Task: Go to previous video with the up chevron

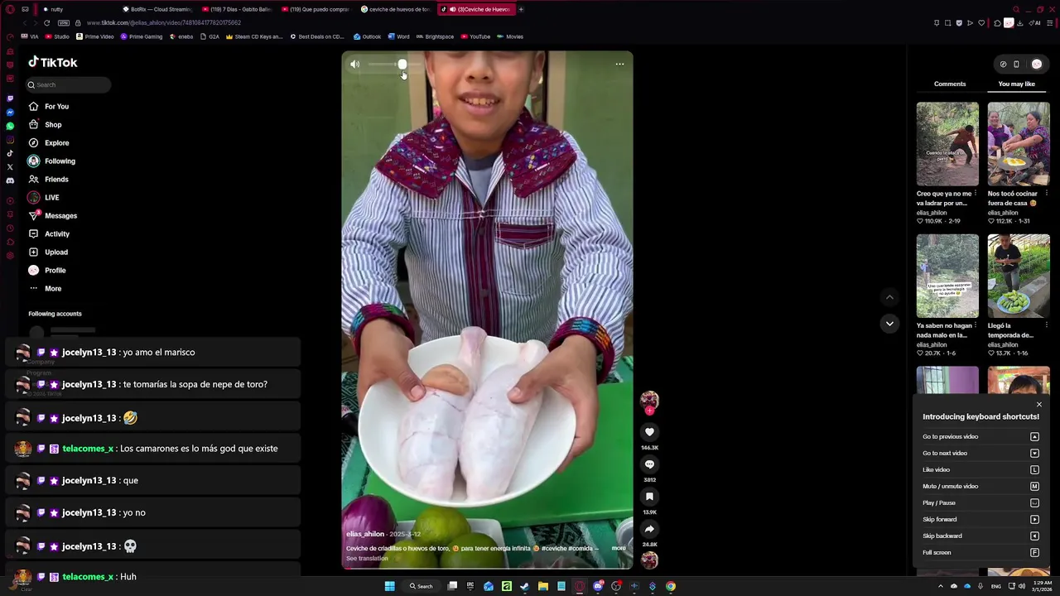Action: 889,297
